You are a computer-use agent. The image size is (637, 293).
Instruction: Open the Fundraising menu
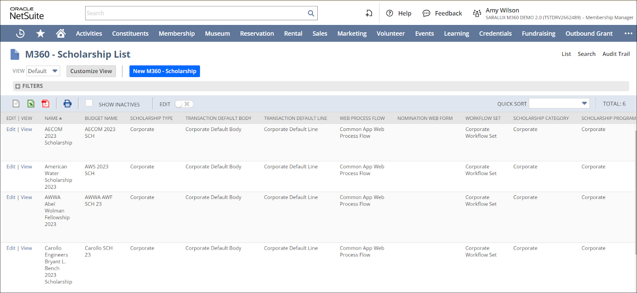click(x=538, y=34)
